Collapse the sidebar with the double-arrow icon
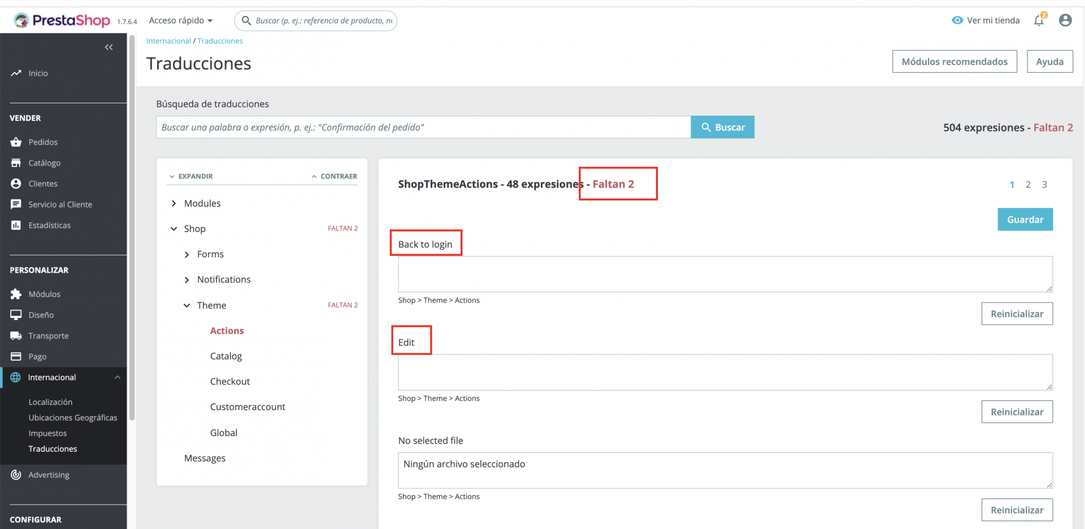This screenshot has height=529, width=1085. pos(109,47)
